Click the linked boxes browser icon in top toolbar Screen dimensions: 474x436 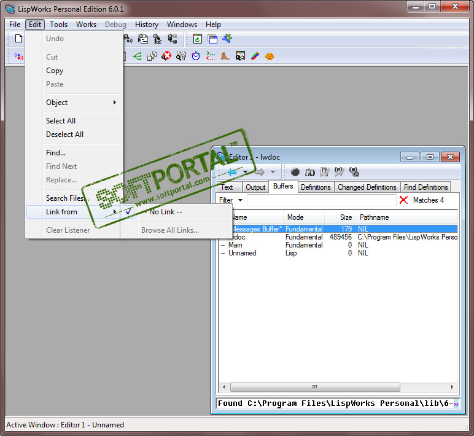[x=172, y=39]
